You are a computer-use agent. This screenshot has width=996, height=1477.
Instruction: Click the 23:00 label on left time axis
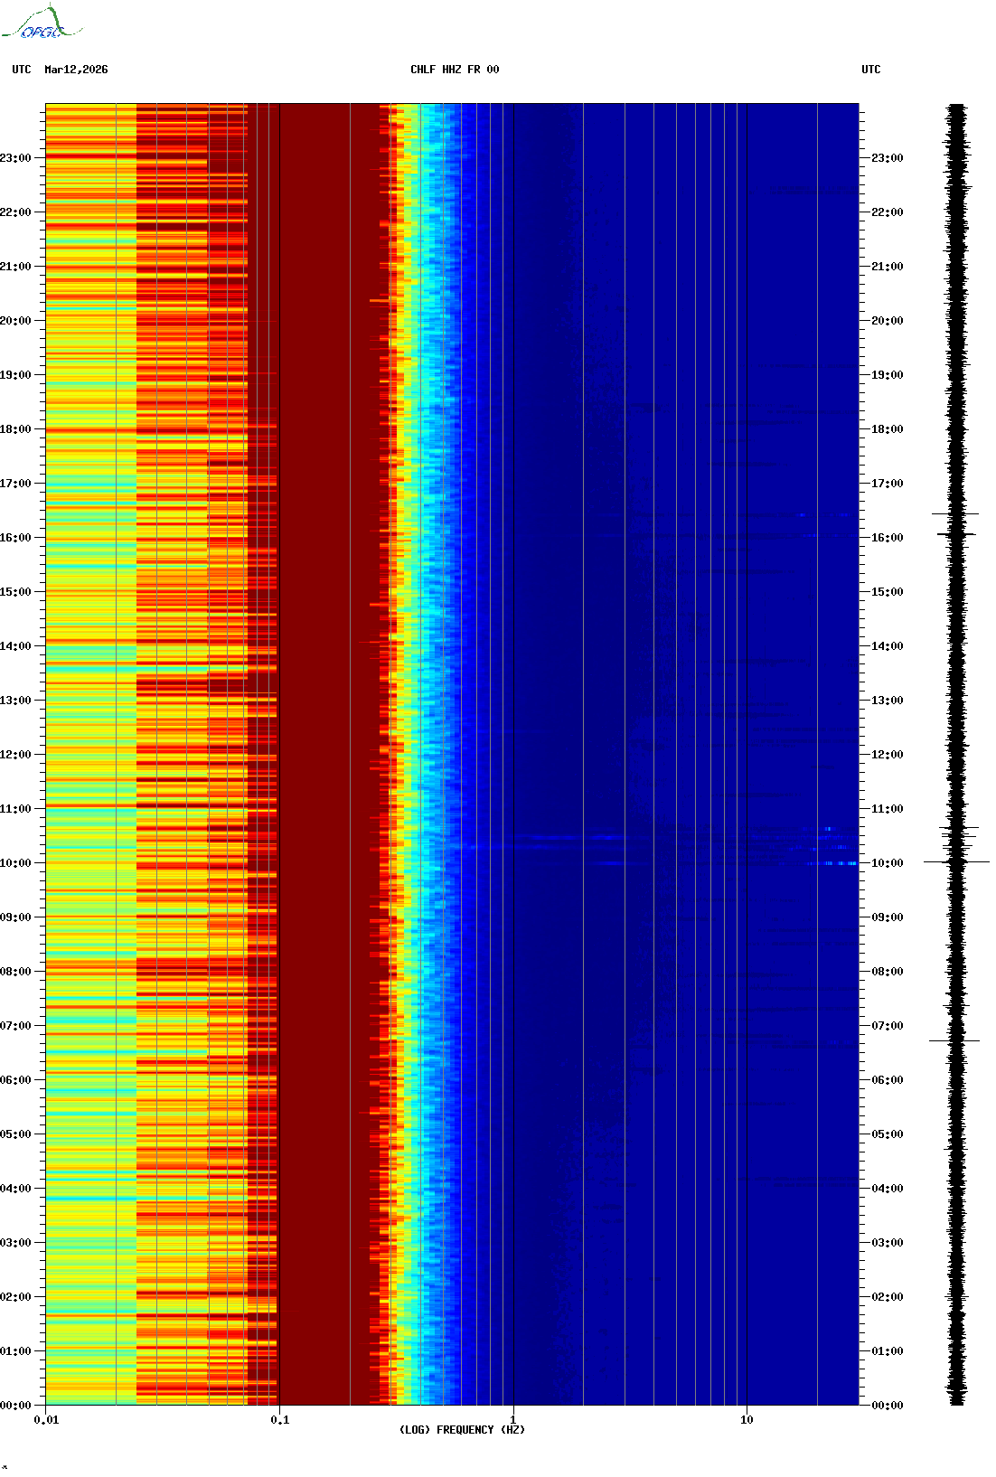(15, 158)
